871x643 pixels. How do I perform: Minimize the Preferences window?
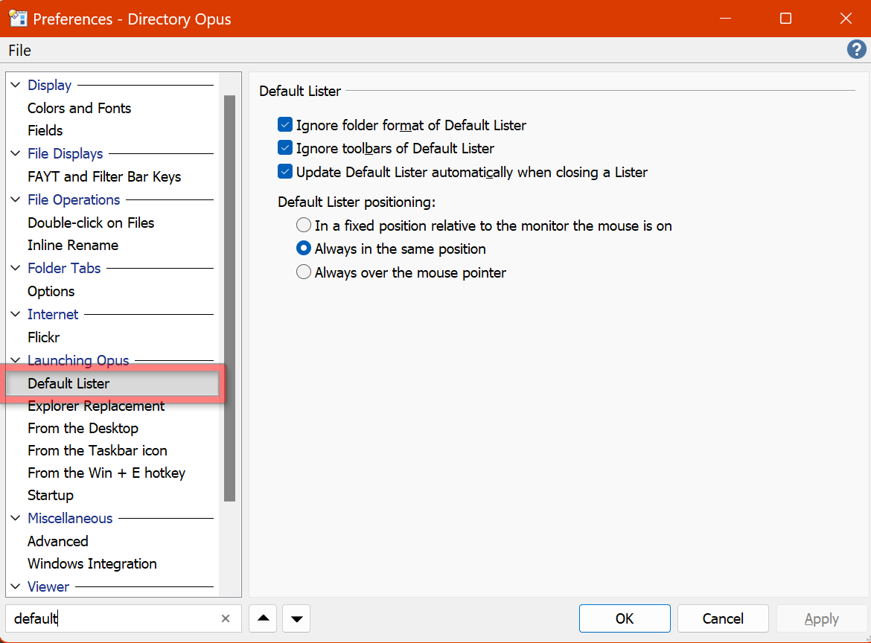click(x=725, y=19)
